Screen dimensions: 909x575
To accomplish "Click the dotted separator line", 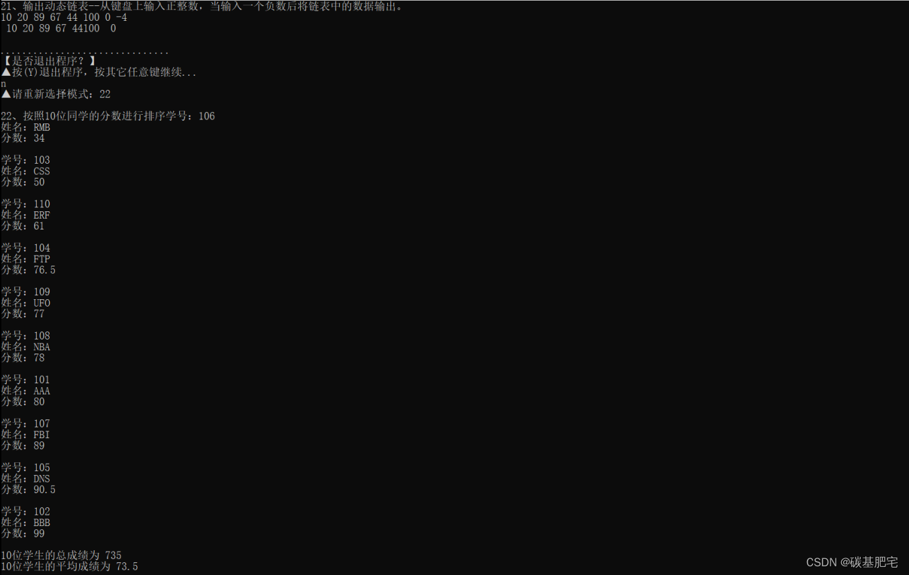I will click(x=85, y=52).
